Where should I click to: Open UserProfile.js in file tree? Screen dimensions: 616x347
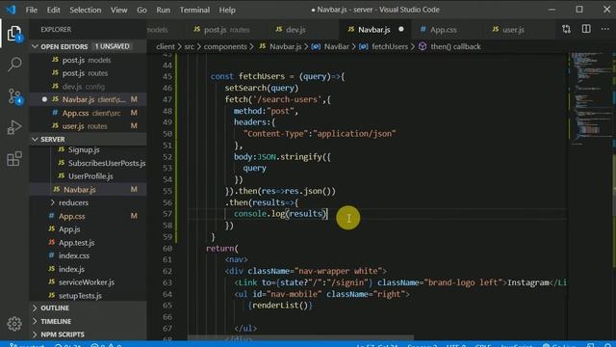click(90, 176)
